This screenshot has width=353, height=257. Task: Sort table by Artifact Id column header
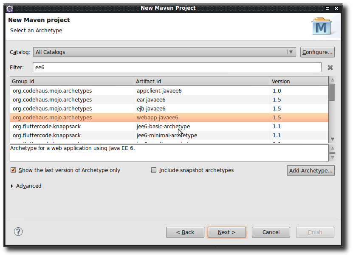[x=202, y=81]
